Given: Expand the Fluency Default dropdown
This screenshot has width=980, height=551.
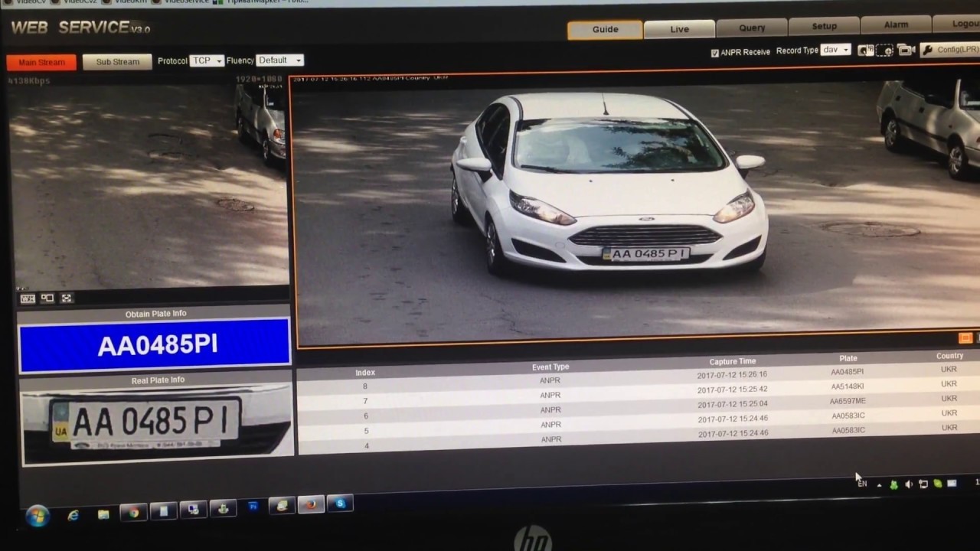Looking at the screenshot, I should point(279,60).
